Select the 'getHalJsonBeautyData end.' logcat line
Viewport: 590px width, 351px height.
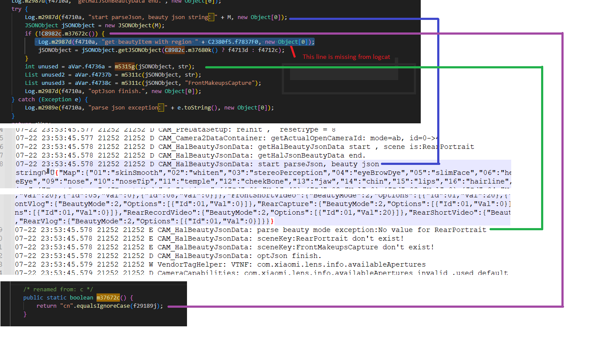point(190,155)
